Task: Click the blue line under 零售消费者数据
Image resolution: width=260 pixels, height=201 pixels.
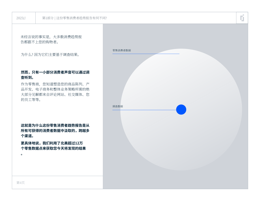Action: pyautogui.click(x=146, y=54)
